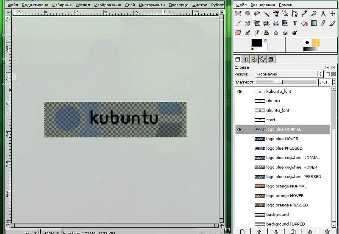The width and height of the screenshot is (339, 234).
Task: Select the Flip tool
Action: (285, 23)
